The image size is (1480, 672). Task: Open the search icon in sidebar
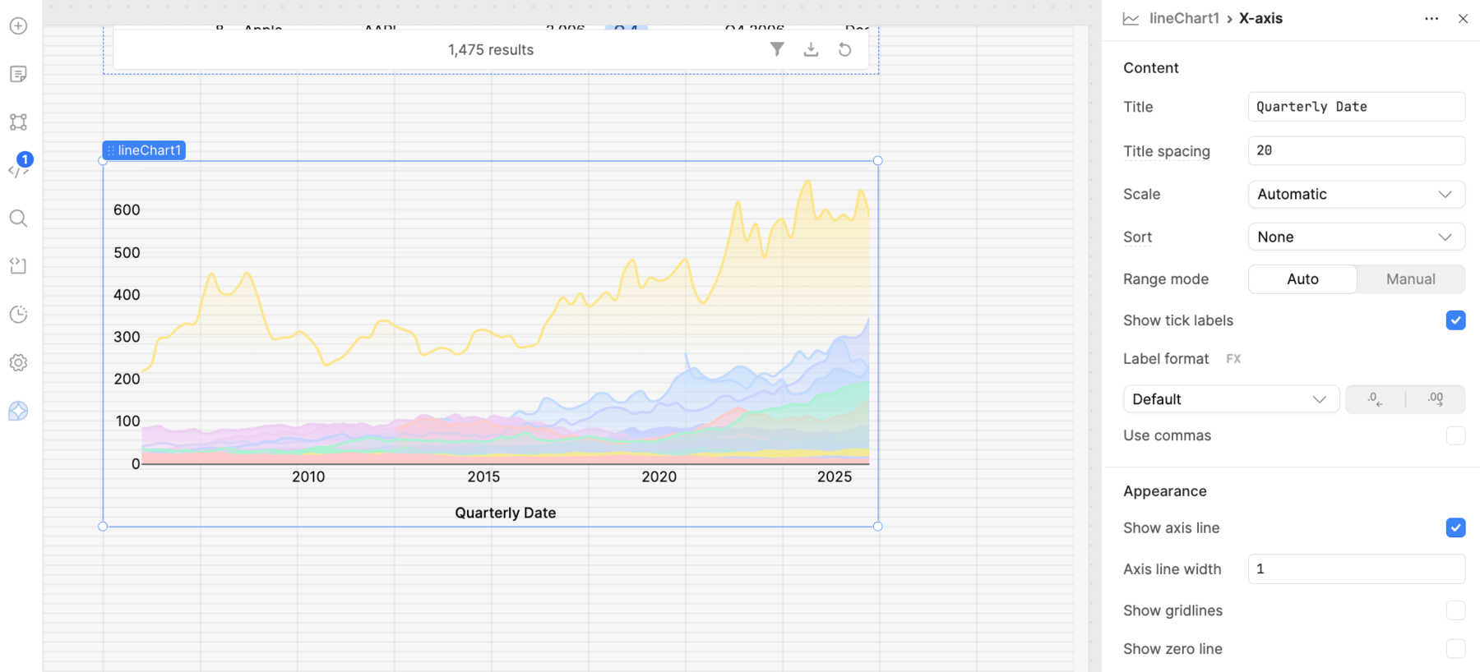[18, 219]
